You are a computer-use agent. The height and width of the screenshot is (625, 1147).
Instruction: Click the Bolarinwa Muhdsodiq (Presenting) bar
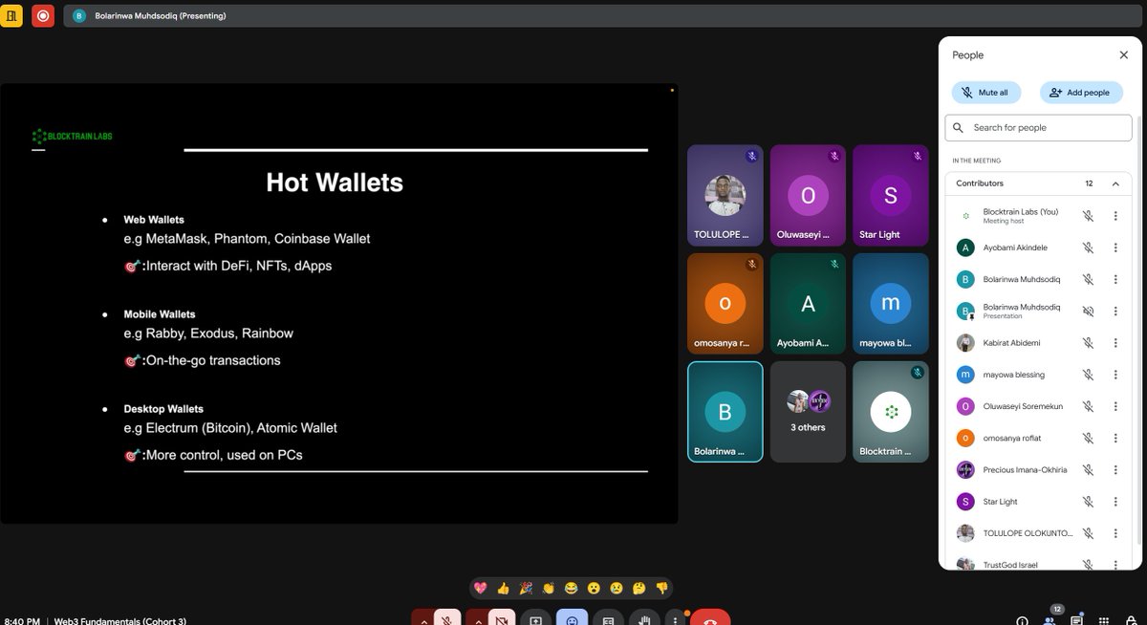click(605, 15)
